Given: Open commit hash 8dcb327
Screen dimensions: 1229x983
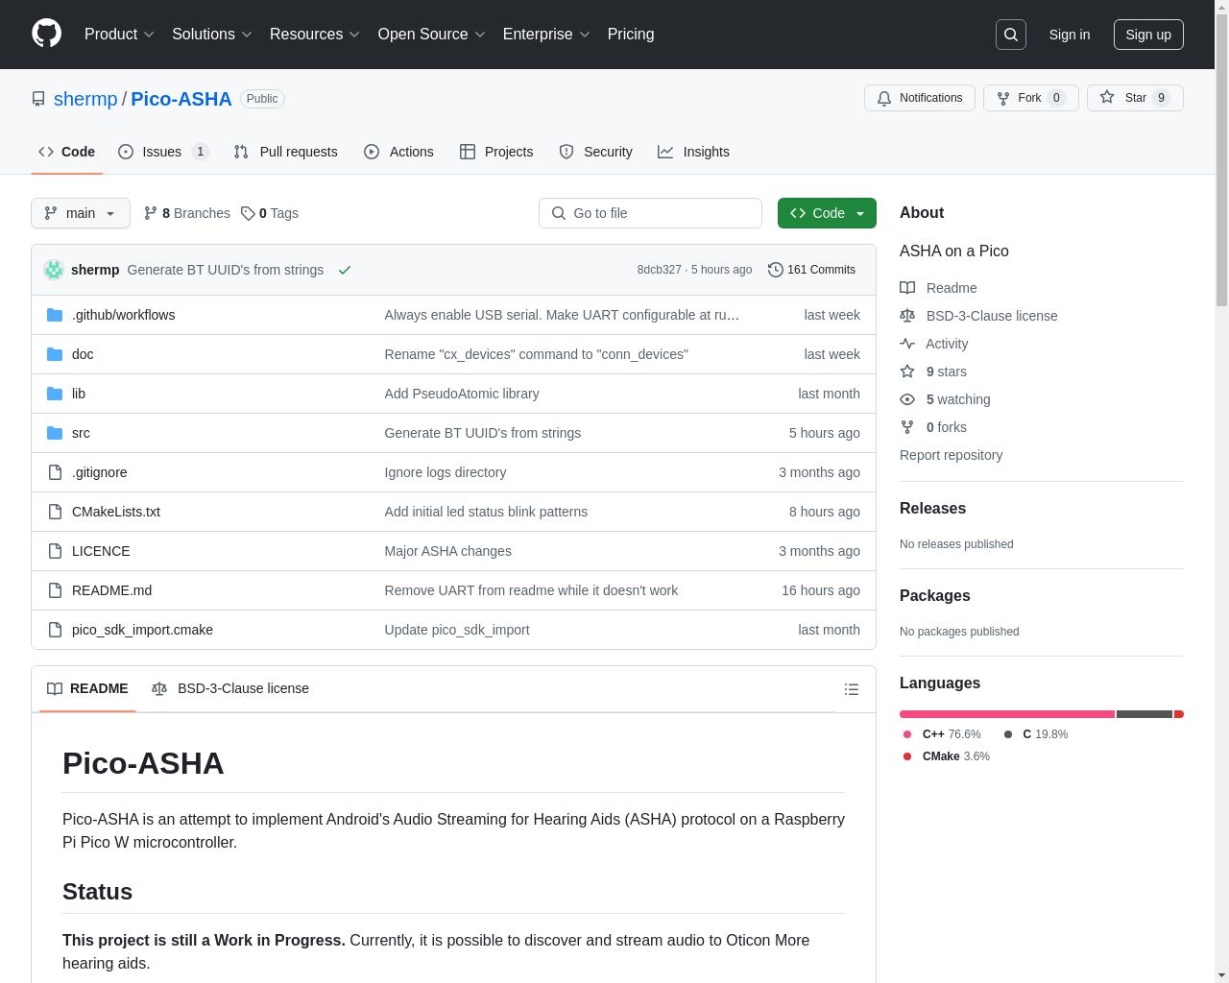Looking at the screenshot, I should [x=659, y=270].
